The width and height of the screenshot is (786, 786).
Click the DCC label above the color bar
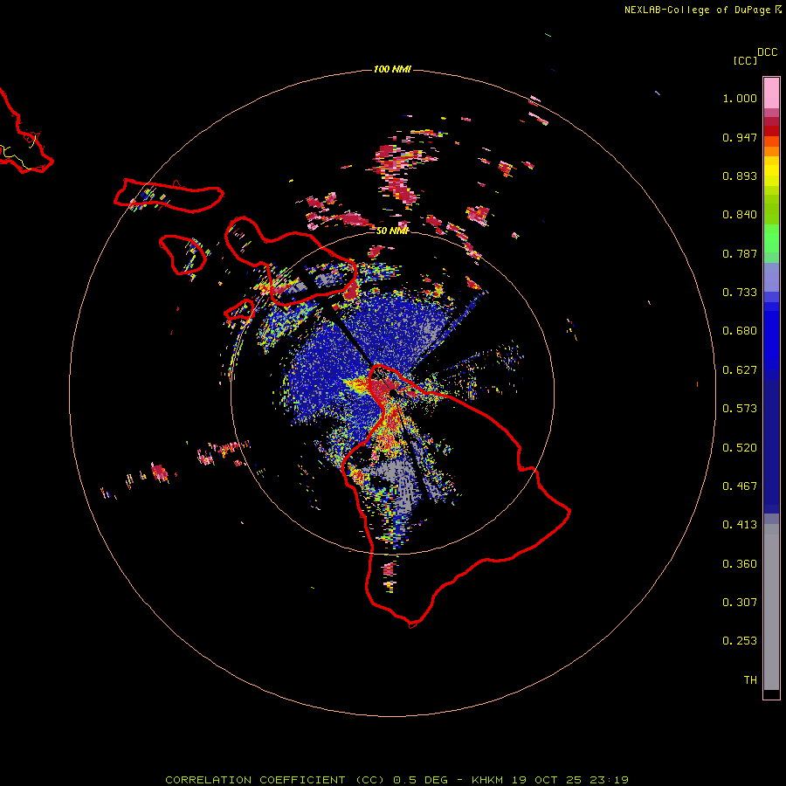tap(768, 52)
